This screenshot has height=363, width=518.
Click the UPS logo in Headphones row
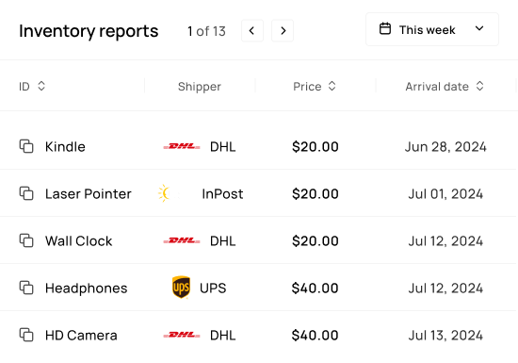[181, 288]
